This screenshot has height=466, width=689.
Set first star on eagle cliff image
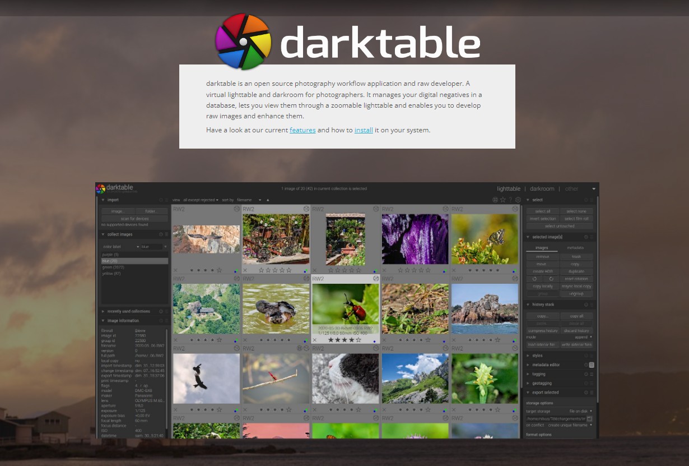192,270
